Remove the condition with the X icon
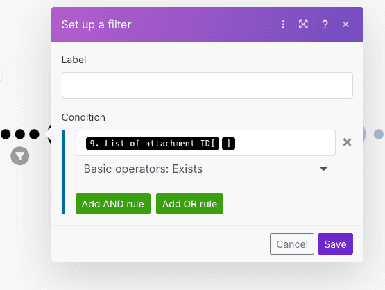Screen dimensions: 385x290 (347, 142)
